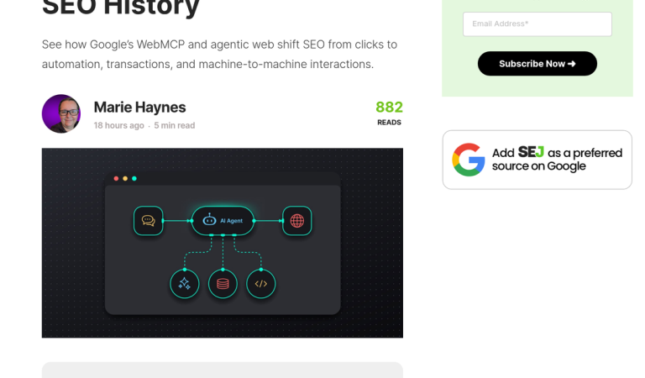Viewport: 645px width, 378px height.
Task: Click the '18 hours ago' timestamp
Action: tap(119, 125)
